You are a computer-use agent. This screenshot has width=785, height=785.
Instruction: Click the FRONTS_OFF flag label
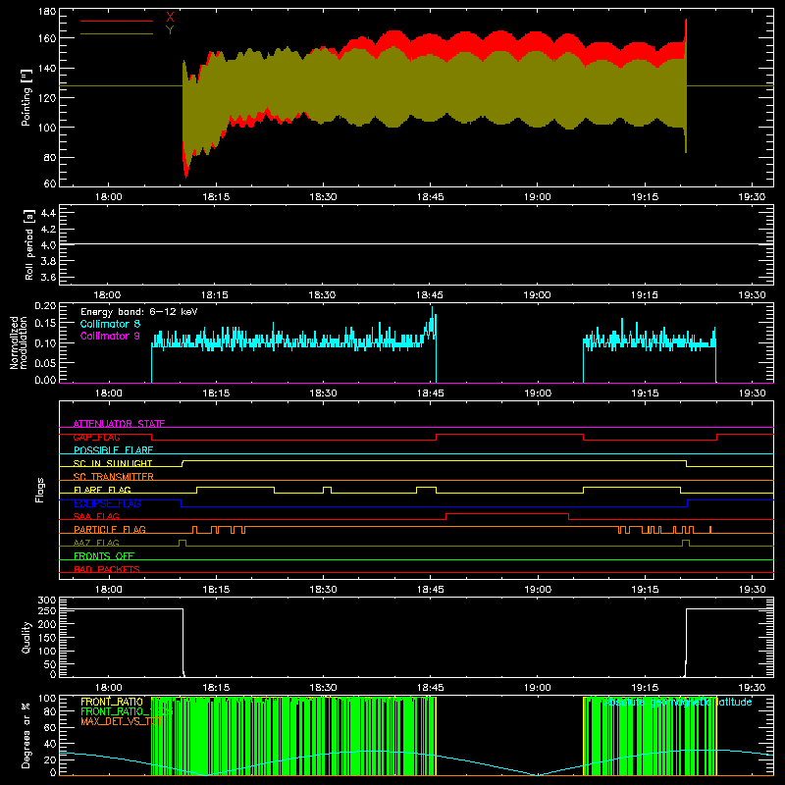[104, 556]
